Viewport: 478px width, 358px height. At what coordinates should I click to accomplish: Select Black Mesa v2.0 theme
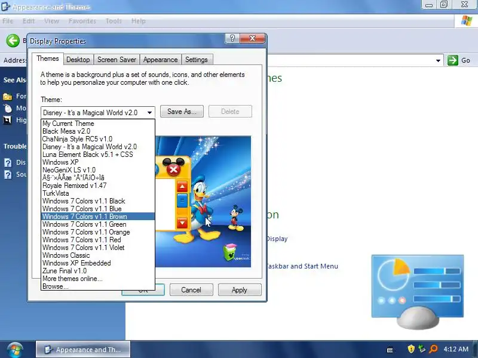(x=98, y=131)
